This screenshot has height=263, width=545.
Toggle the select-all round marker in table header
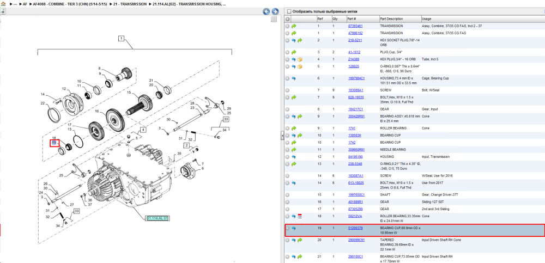[x=287, y=19]
